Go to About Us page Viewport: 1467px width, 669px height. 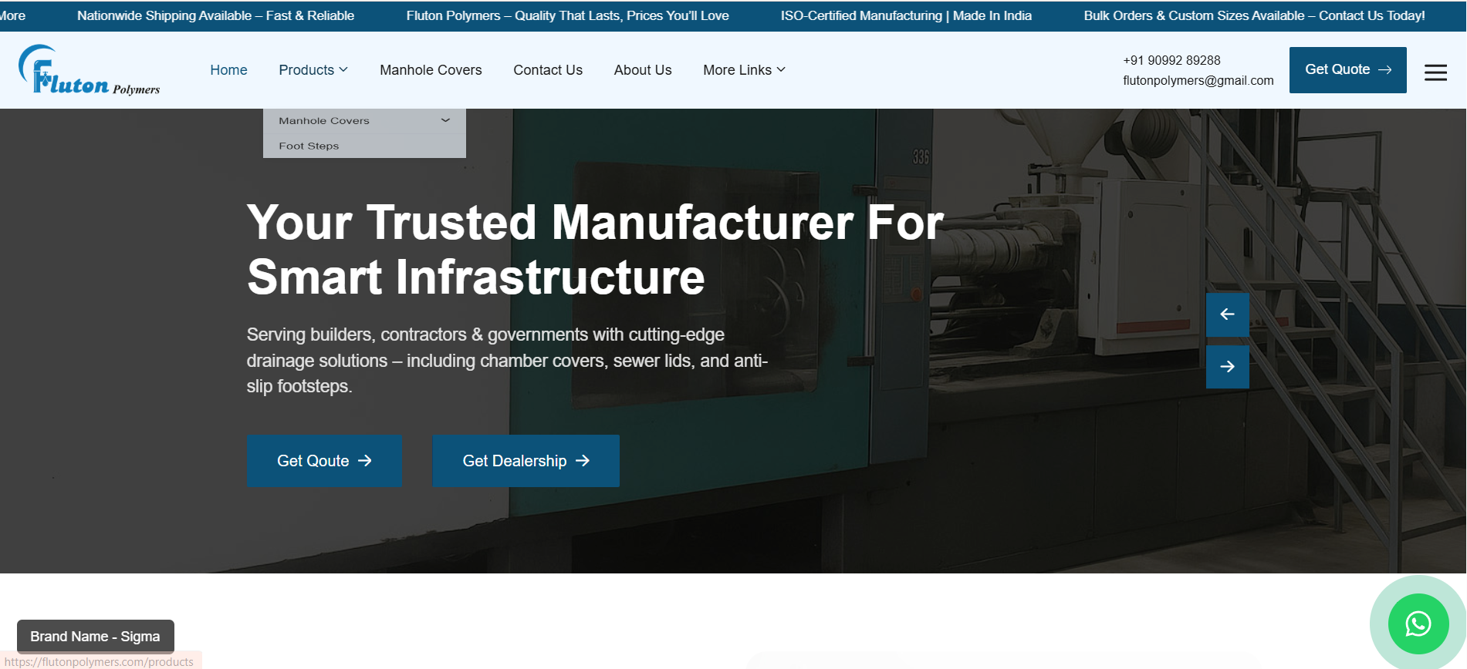(643, 70)
